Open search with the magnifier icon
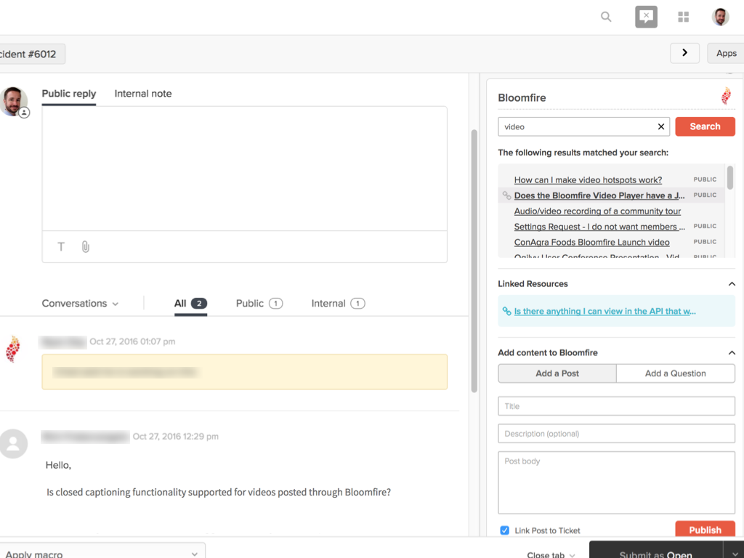744x558 pixels. pos(606,17)
